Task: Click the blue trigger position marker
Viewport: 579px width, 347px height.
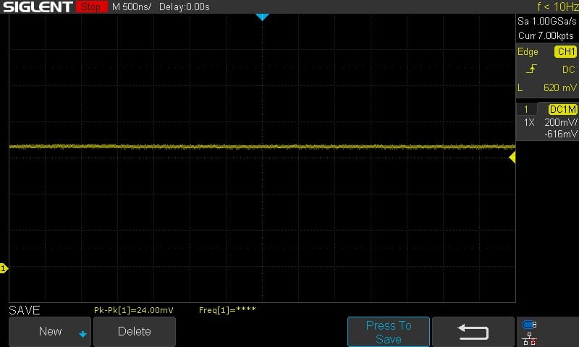Action: (x=262, y=17)
